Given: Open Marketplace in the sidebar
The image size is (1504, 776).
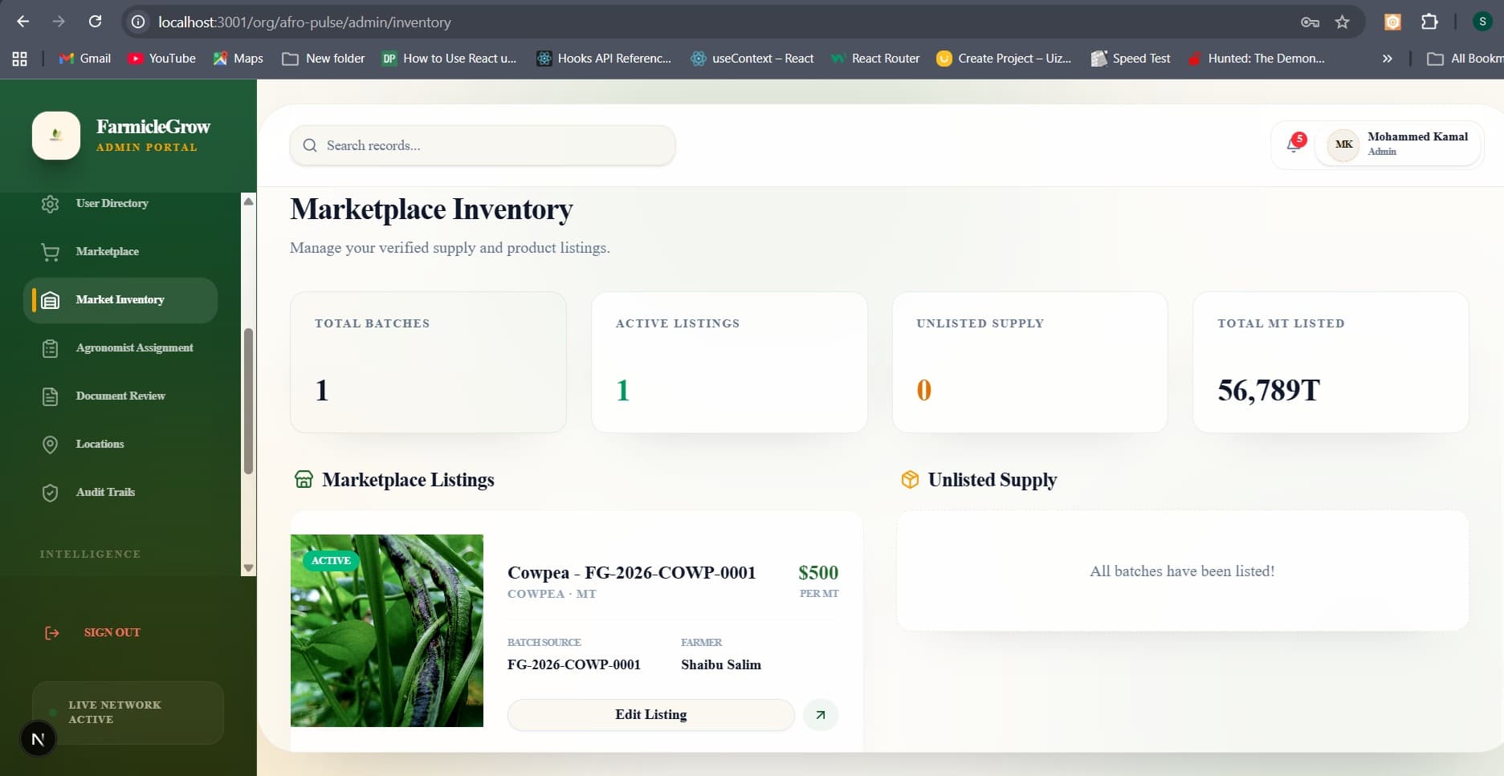Looking at the screenshot, I should click(120, 252).
